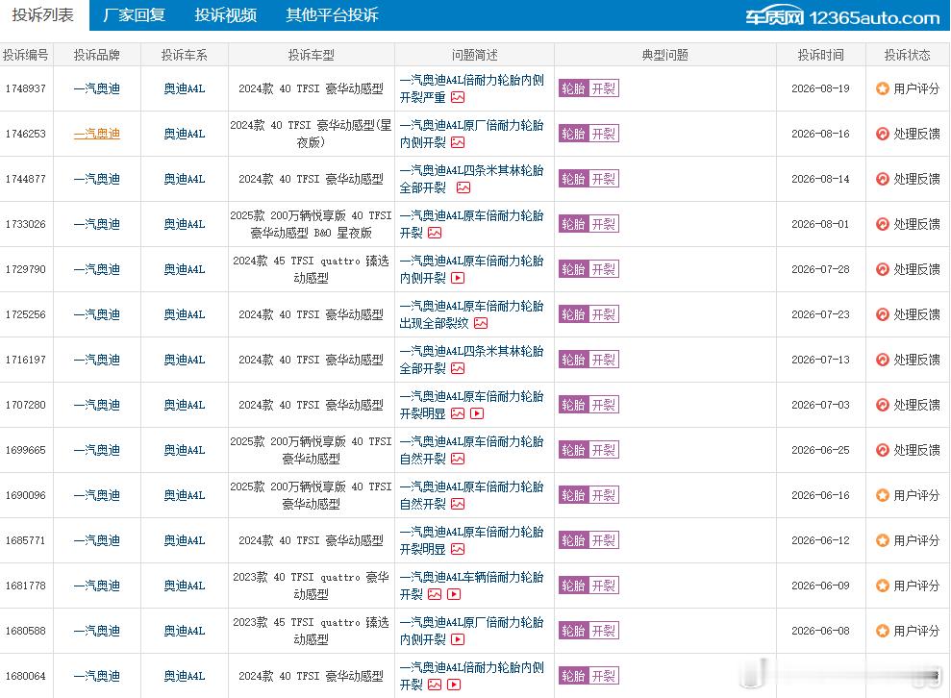This screenshot has width=951, height=698.
Task: Open image icon for complaint 1725256
Action: tap(481, 323)
